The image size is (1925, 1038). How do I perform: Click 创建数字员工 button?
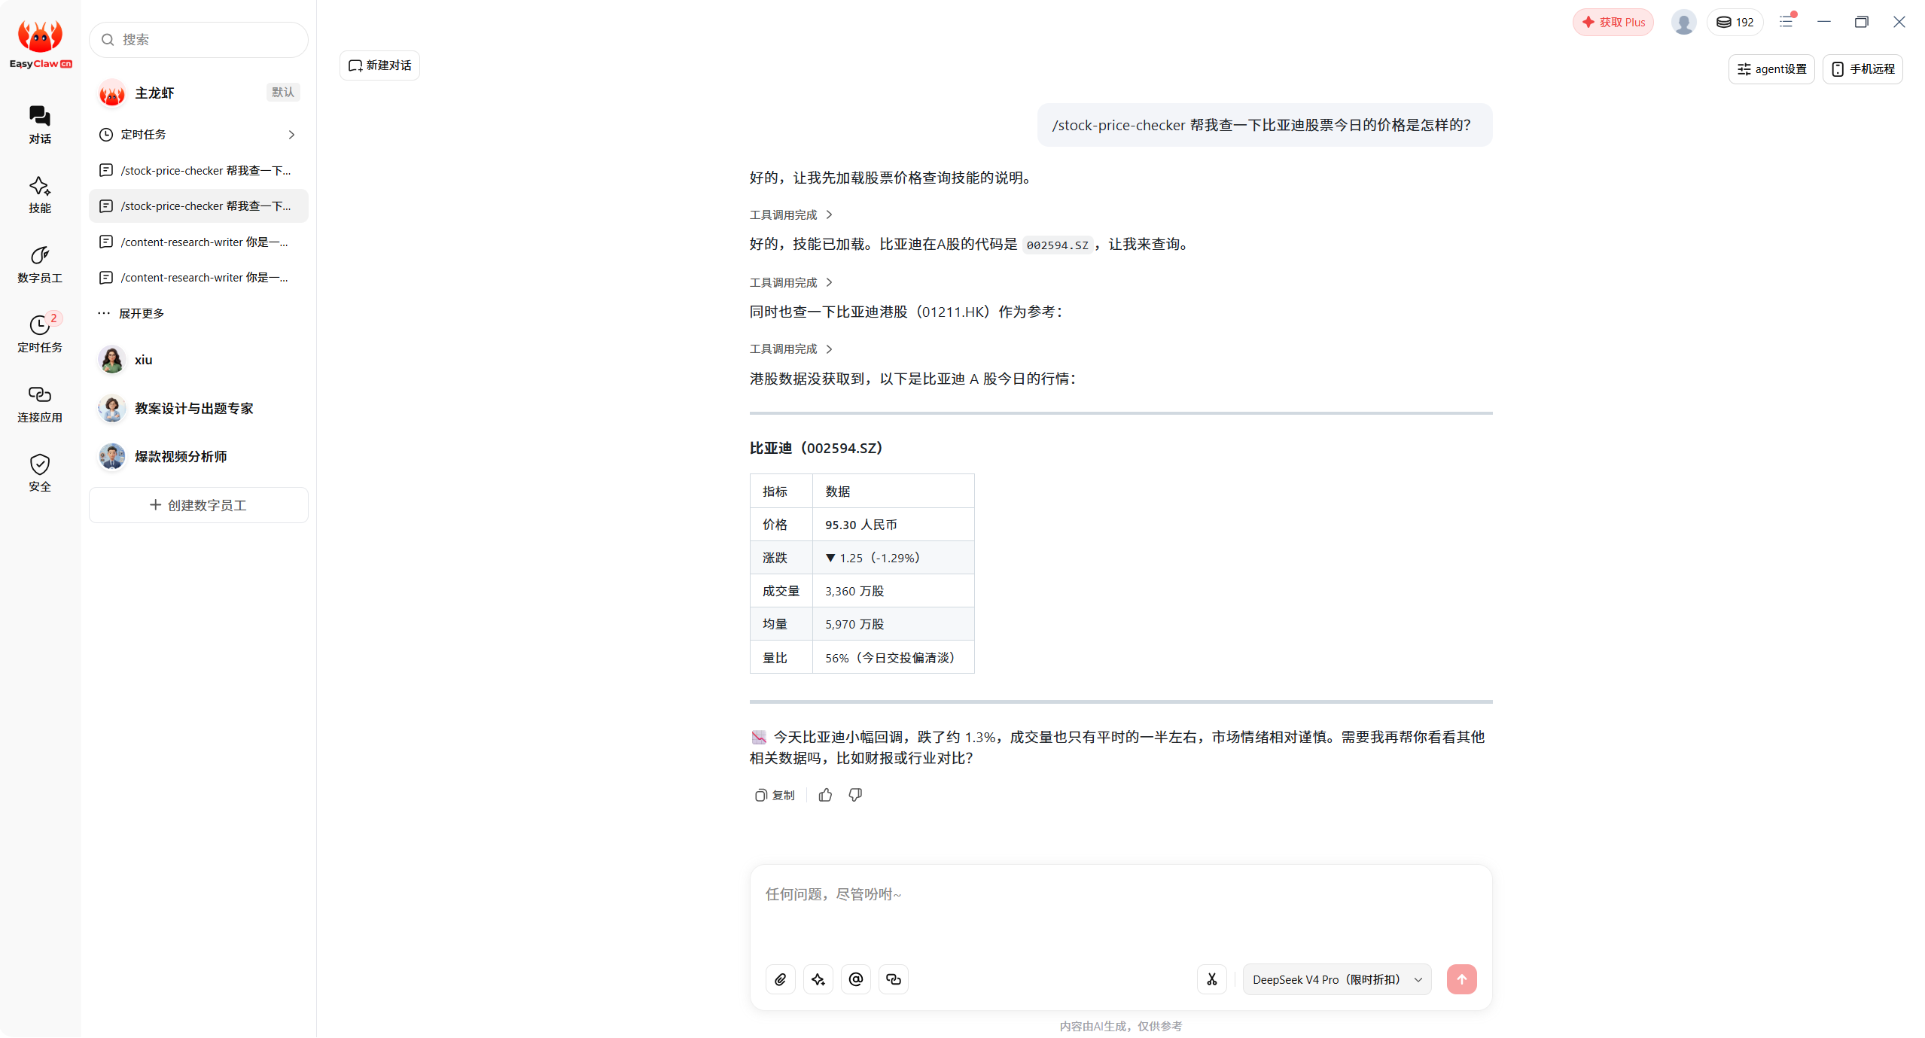[x=199, y=505]
